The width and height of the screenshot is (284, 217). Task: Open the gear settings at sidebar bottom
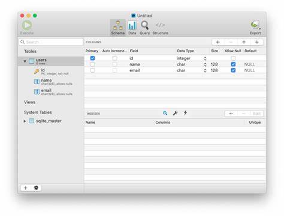36,188
